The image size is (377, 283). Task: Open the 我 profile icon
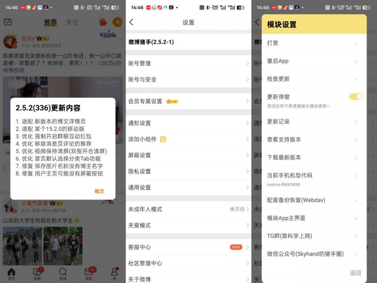[115, 272]
